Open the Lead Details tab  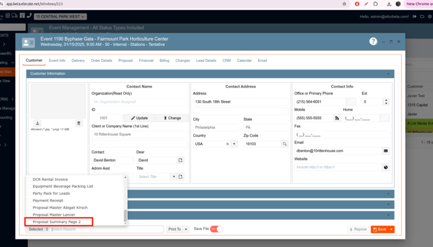click(x=206, y=60)
